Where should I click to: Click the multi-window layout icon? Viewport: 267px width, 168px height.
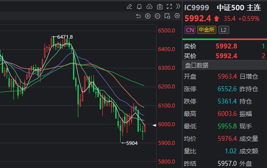[x=167, y=16]
